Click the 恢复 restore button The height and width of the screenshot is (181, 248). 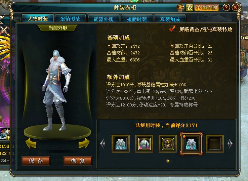coord(78,161)
